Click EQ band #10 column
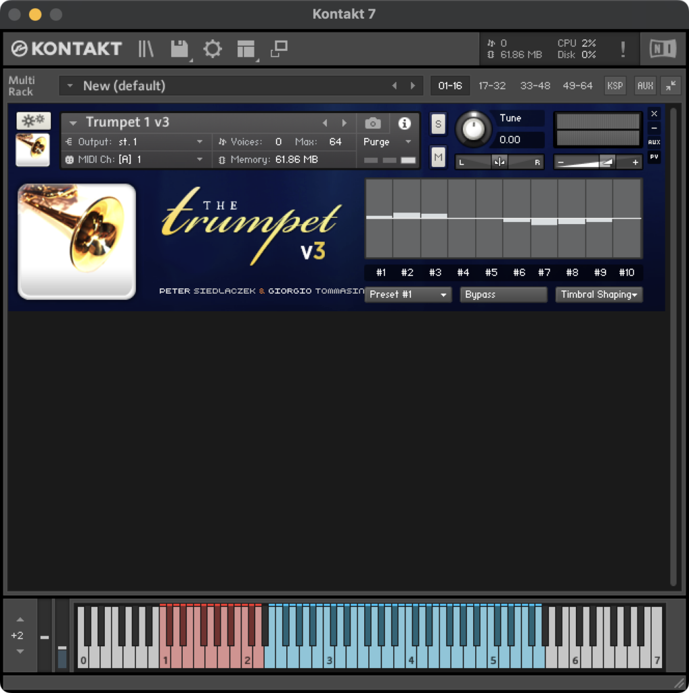 627,219
